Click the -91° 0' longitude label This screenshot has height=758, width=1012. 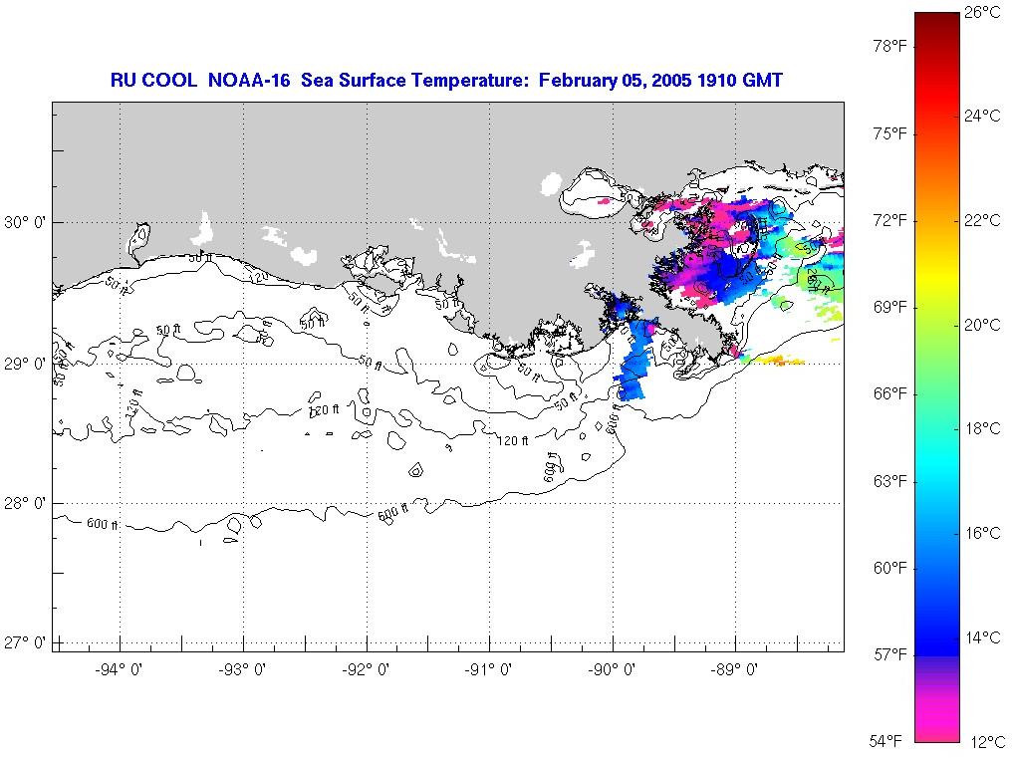(x=488, y=670)
